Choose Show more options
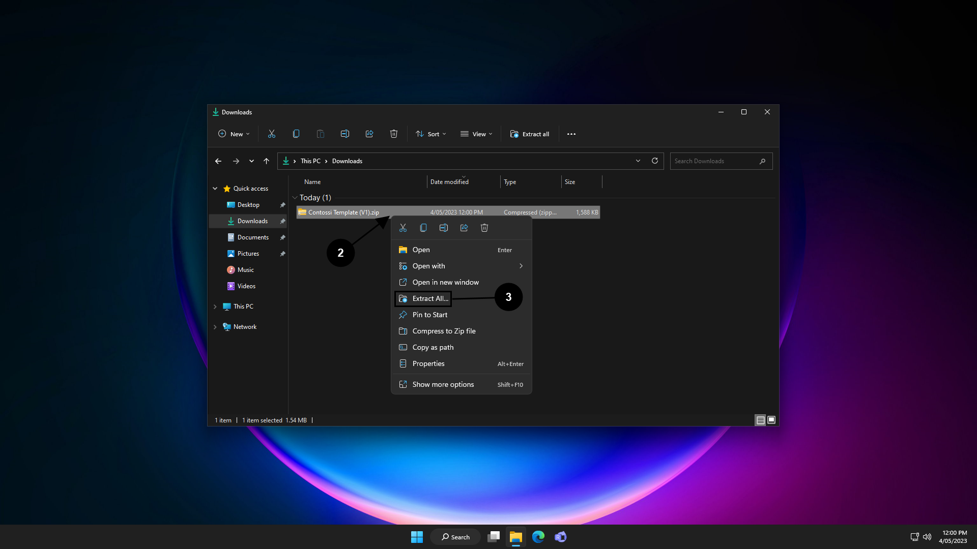Viewport: 977px width, 549px height. click(x=443, y=384)
